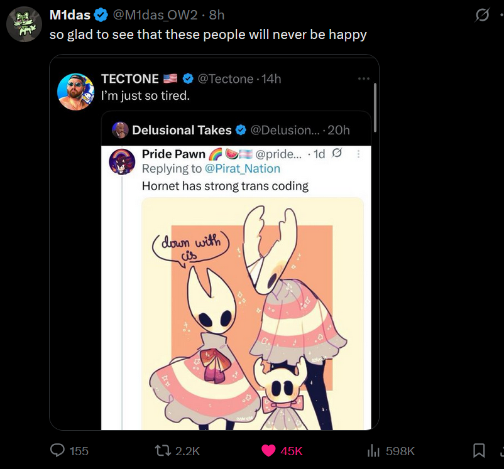Click Pride Pawn's profile avatar
Image resolution: width=504 pixels, height=469 pixels.
(122, 161)
